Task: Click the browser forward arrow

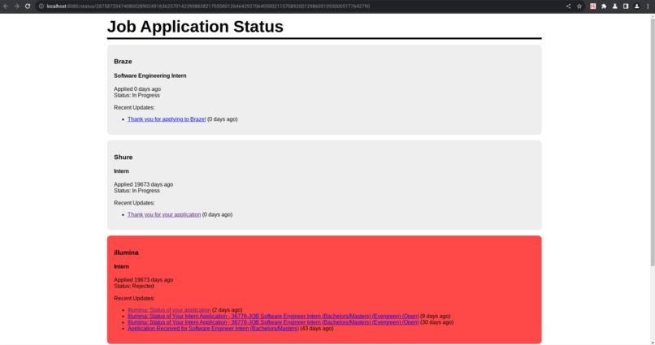Action: (x=17, y=6)
